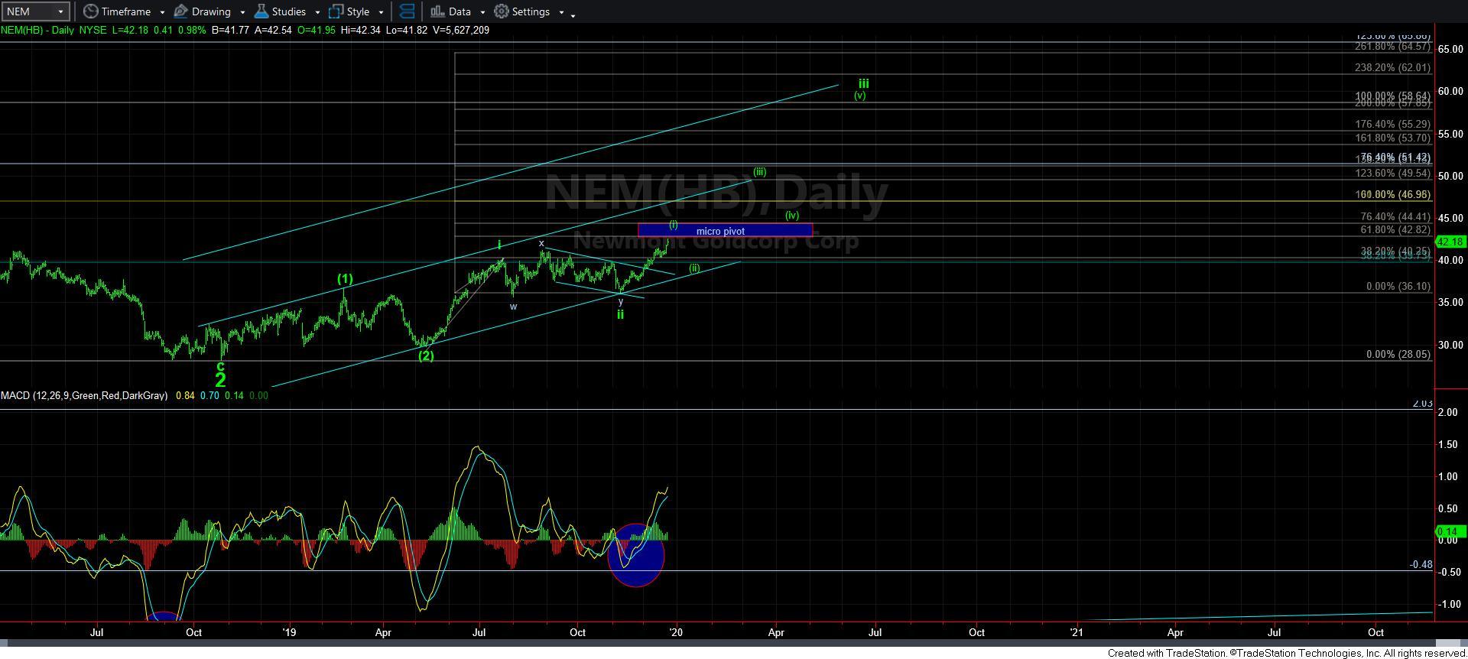Screen dimensions: 1468x659
Task: Select the Fibonacci label 238.20% (62.01)
Action: (1392, 68)
